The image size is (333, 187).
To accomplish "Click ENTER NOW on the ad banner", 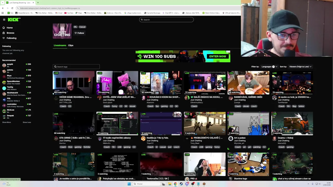I will (x=217, y=56).
